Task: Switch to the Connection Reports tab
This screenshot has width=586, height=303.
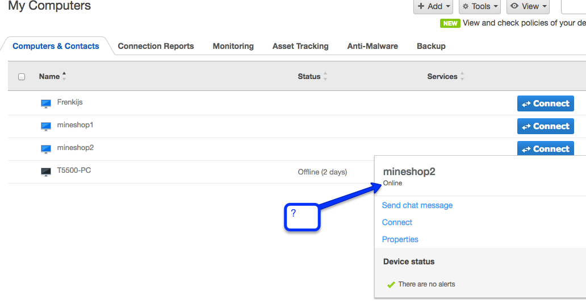Action: tap(156, 46)
